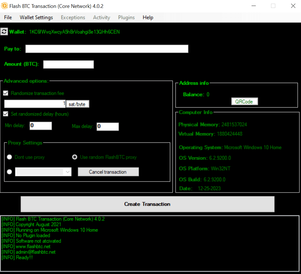301x274 pixels.
Task: Click the Max delay field
Action: pos(108,126)
